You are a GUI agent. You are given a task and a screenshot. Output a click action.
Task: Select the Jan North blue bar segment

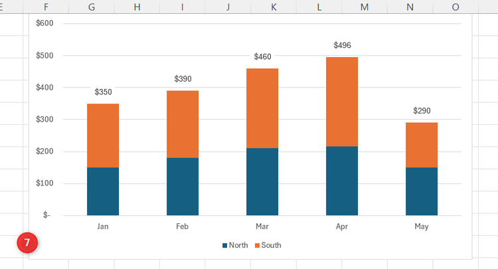[103, 191]
